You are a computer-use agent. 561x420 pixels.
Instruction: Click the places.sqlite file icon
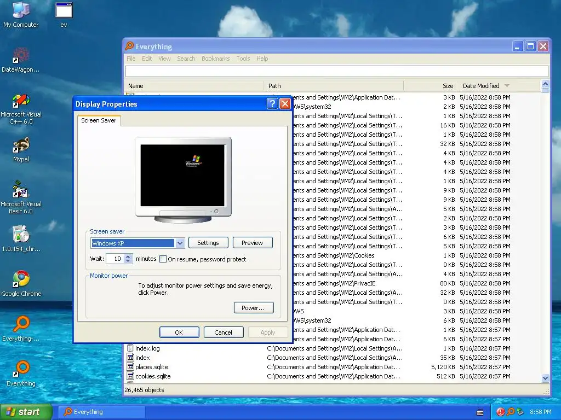click(130, 367)
